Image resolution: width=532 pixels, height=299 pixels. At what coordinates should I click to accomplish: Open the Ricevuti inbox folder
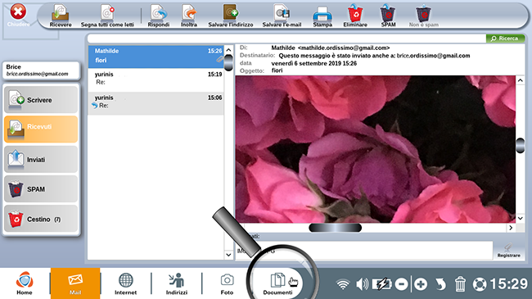[x=41, y=129]
